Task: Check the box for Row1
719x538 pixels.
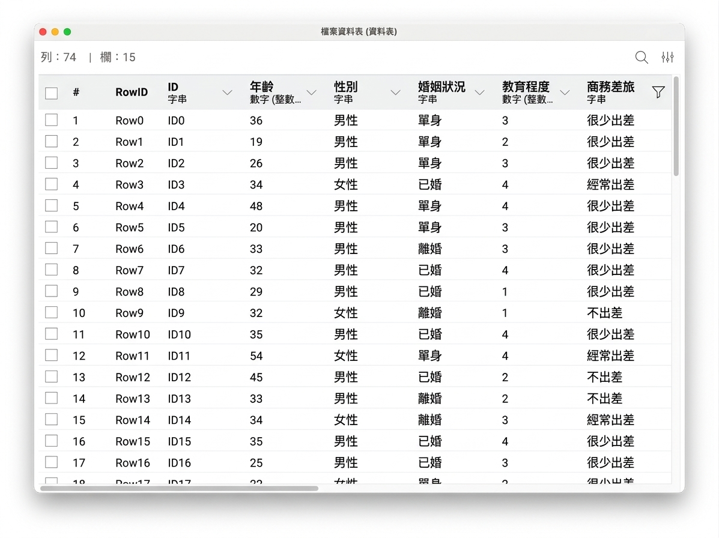Action: 52,141
